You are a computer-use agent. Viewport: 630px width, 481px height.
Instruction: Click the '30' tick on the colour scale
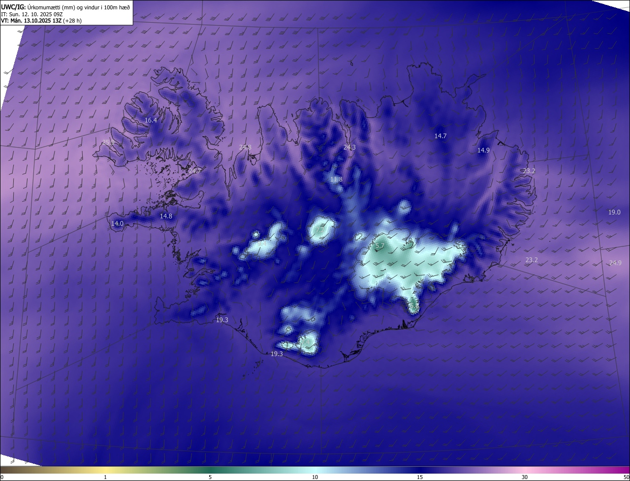525,477
